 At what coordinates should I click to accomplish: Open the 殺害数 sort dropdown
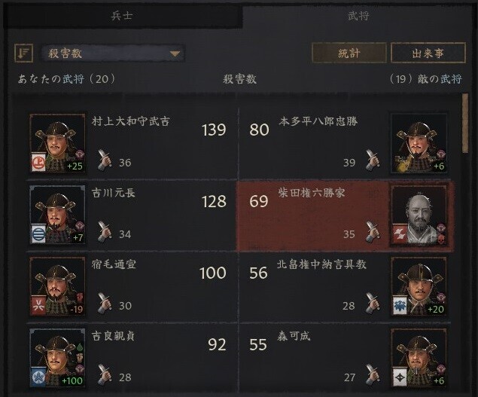[x=113, y=53]
